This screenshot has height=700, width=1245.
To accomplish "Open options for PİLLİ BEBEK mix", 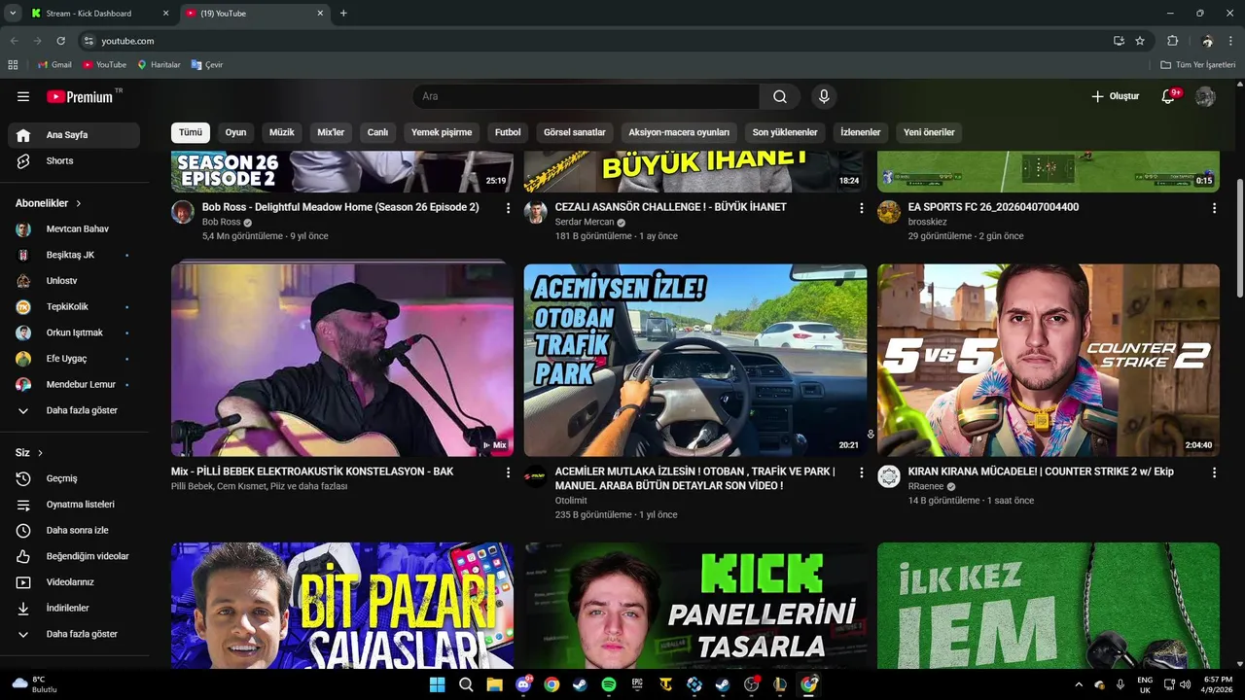I will [x=508, y=472].
